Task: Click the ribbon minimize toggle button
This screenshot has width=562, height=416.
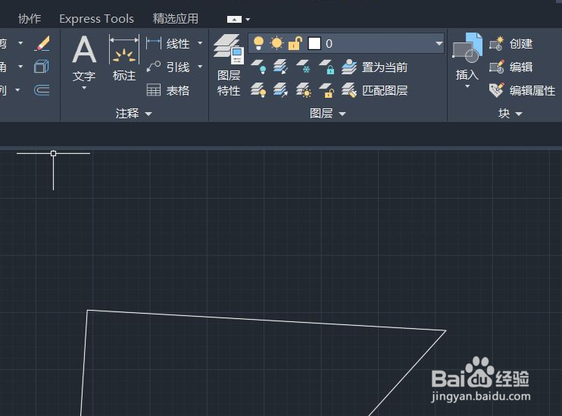Action: [234, 20]
